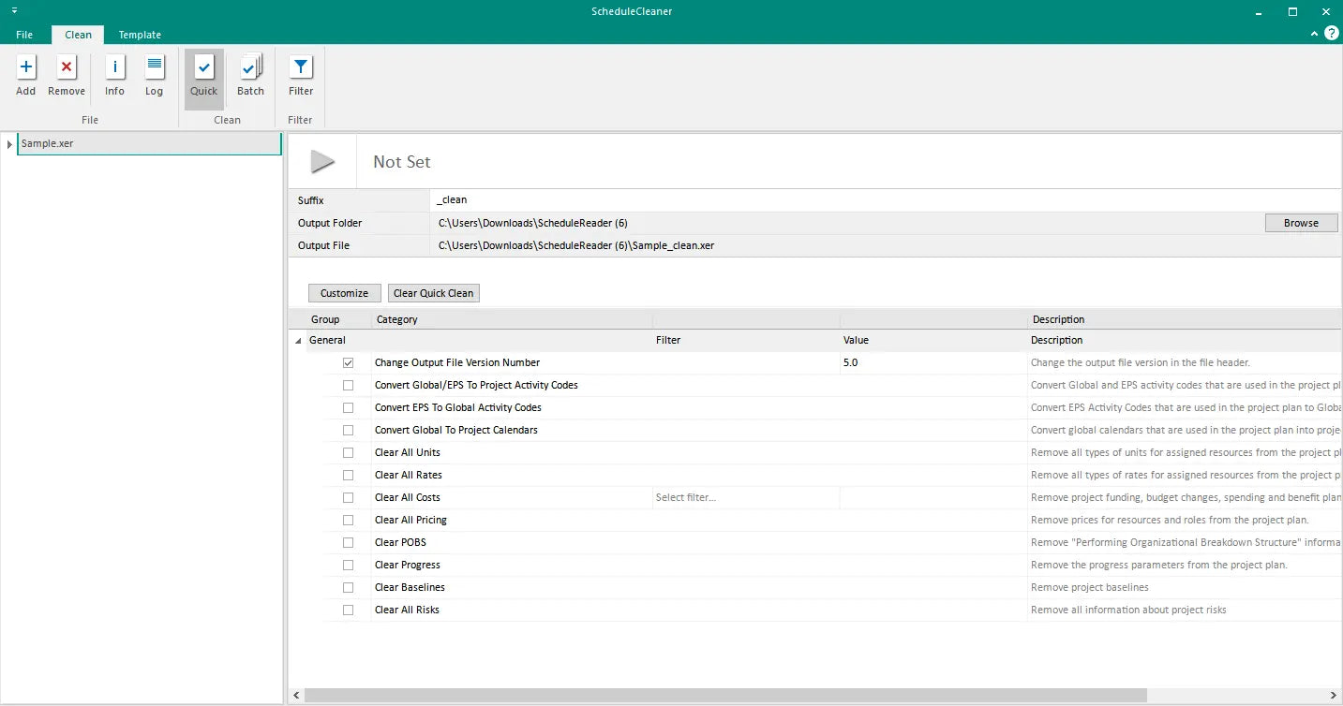This screenshot has width=1343, height=706.
Task: Click 'Remove project baselines' description text
Action: point(1090,587)
